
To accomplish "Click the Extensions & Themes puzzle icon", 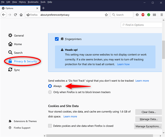I will point(10,121).
